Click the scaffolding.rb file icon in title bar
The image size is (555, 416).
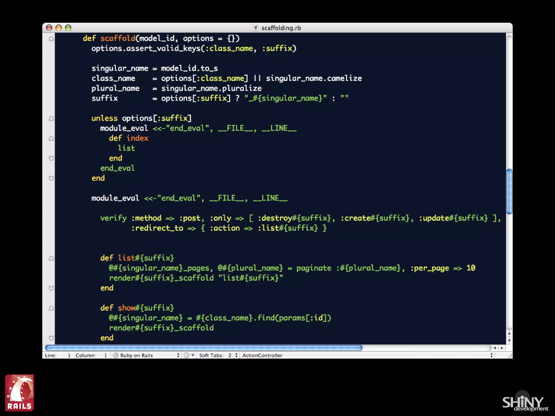coord(256,28)
